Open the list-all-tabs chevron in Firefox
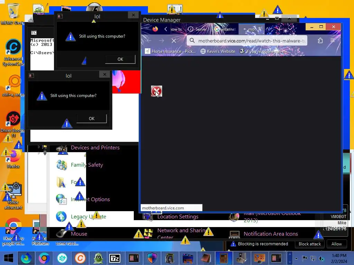Viewport: 354px width, 265px height. 290,29
